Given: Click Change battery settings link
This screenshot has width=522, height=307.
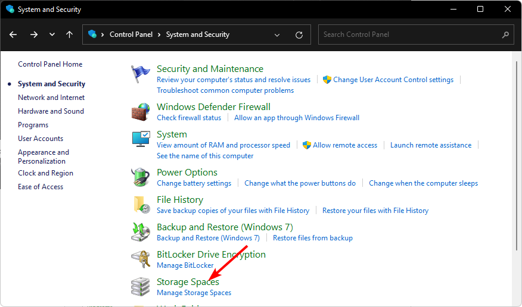Looking at the screenshot, I should pyautogui.click(x=194, y=183).
